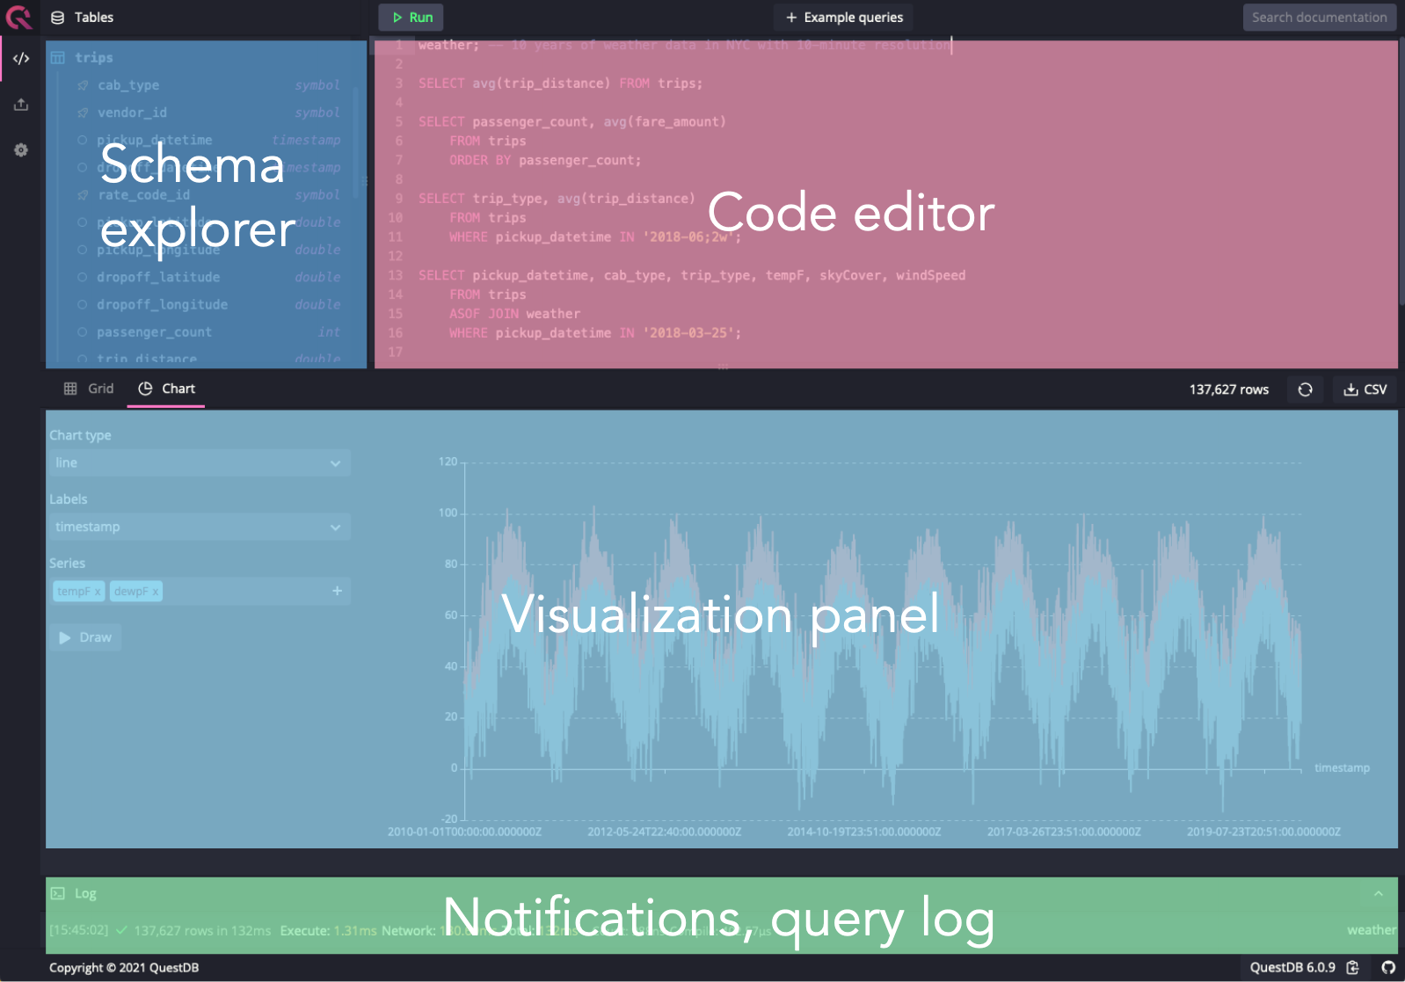Select the vendor_id column row
The height and width of the screenshot is (982, 1405).
pos(207,113)
